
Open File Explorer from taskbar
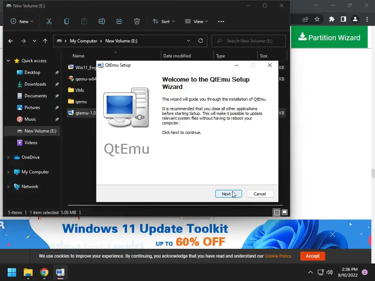[28, 272]
